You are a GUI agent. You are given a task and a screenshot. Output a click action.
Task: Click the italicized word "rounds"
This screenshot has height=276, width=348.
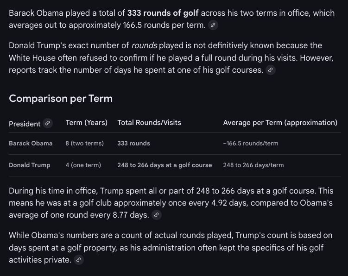coord(145,46)
